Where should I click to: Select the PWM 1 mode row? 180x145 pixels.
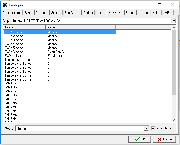tap(60, 32)
